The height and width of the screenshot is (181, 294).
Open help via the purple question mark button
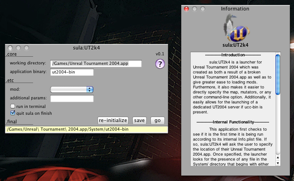tap(160, 64)
